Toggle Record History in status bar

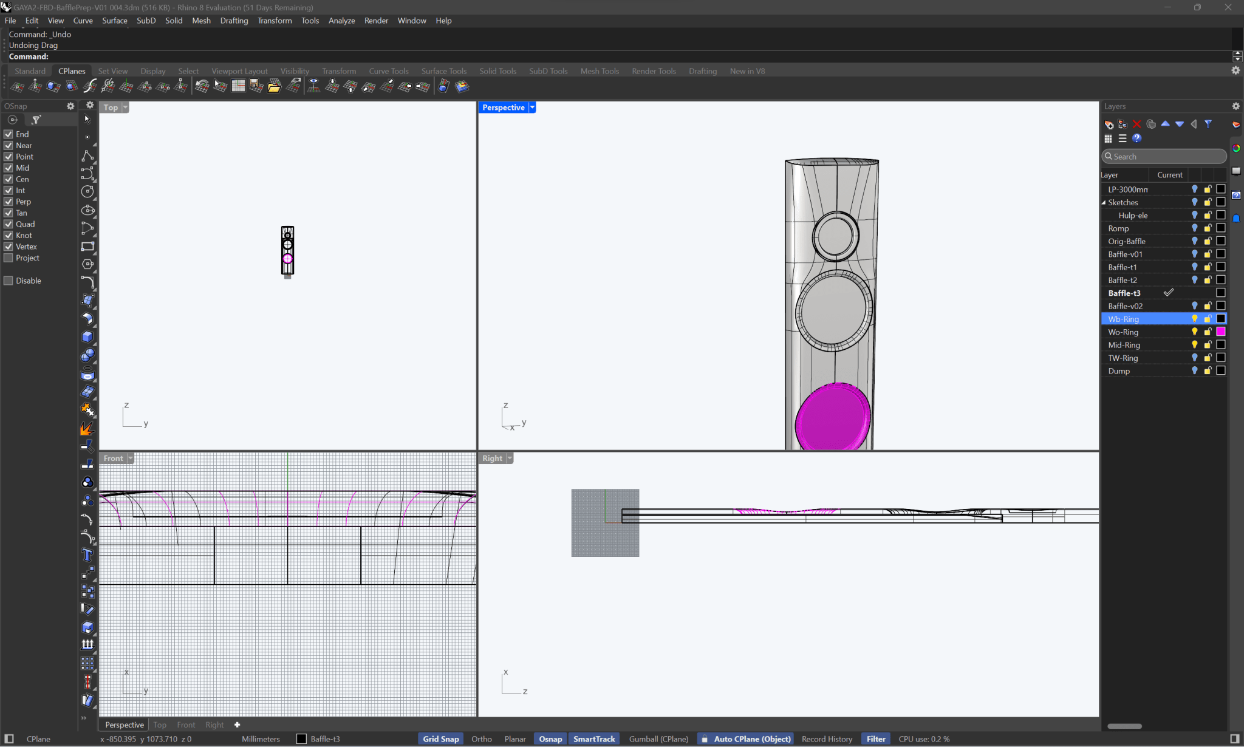(827, 739)
